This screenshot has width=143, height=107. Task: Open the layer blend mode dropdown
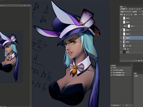pyautogui.click(x=125, y=12)
